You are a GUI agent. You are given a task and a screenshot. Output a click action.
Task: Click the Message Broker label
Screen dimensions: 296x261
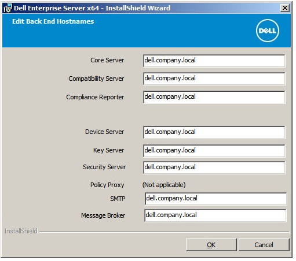(x=103, y=215)
